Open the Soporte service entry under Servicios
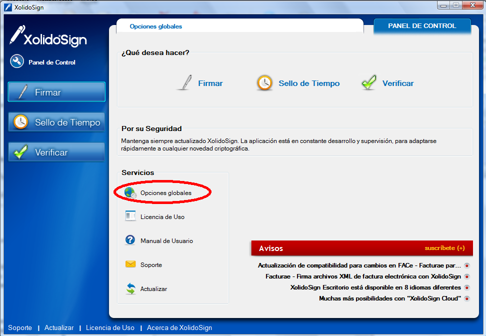This screenshot has height=336, width=486. point(151,265)
